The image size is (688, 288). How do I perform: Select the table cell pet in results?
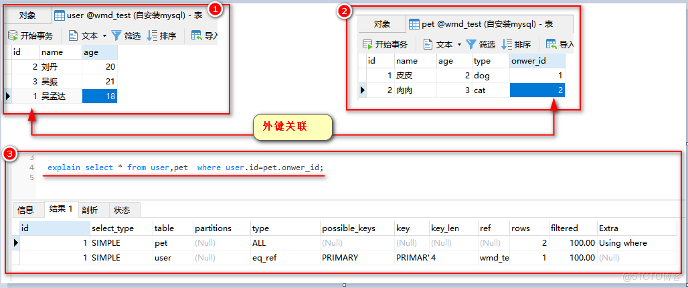click(x=173, y=242)
